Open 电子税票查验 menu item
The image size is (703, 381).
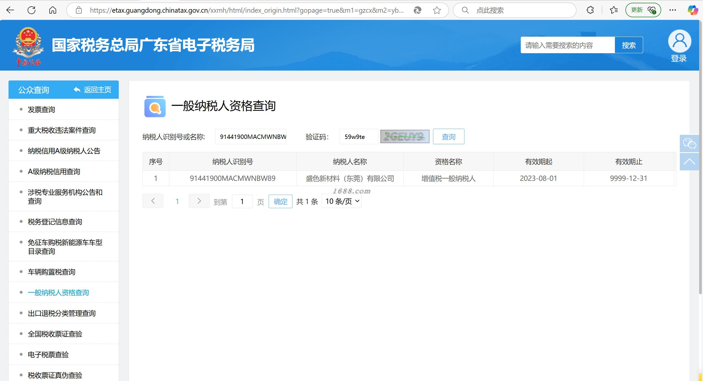[48, 355]
